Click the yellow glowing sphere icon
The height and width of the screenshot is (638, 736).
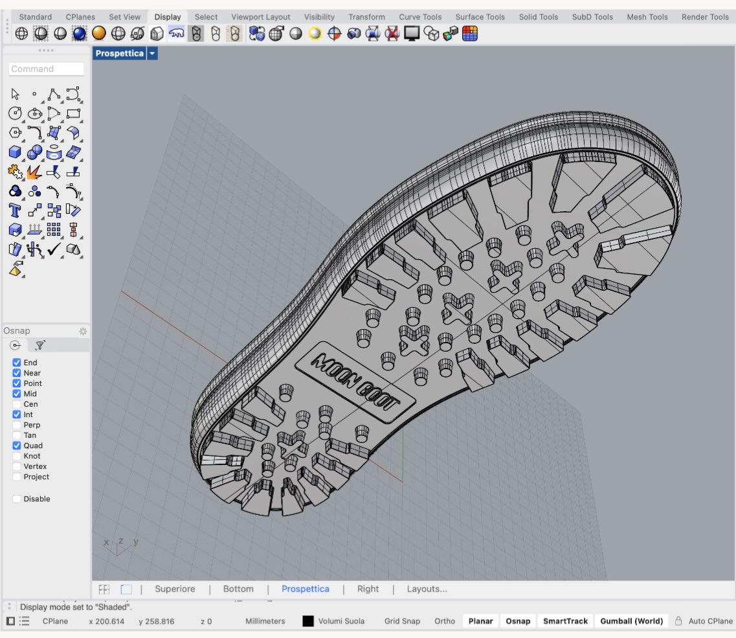tap(315, 33)
